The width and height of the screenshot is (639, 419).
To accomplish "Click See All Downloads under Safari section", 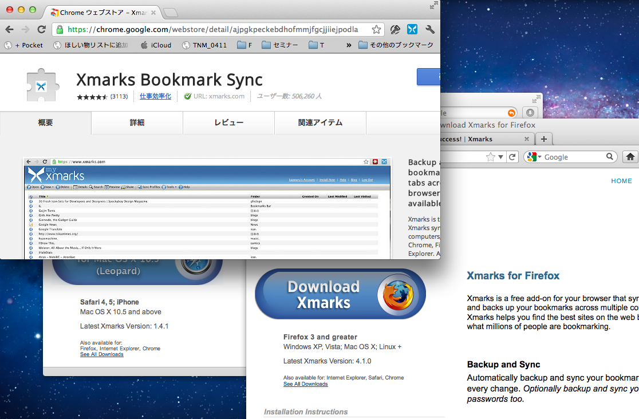I will [101, 354].
